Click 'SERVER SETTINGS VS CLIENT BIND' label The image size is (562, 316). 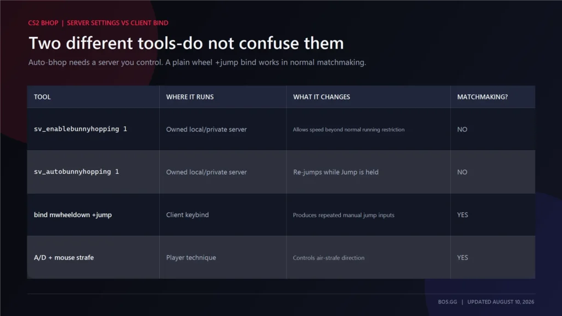117,23
